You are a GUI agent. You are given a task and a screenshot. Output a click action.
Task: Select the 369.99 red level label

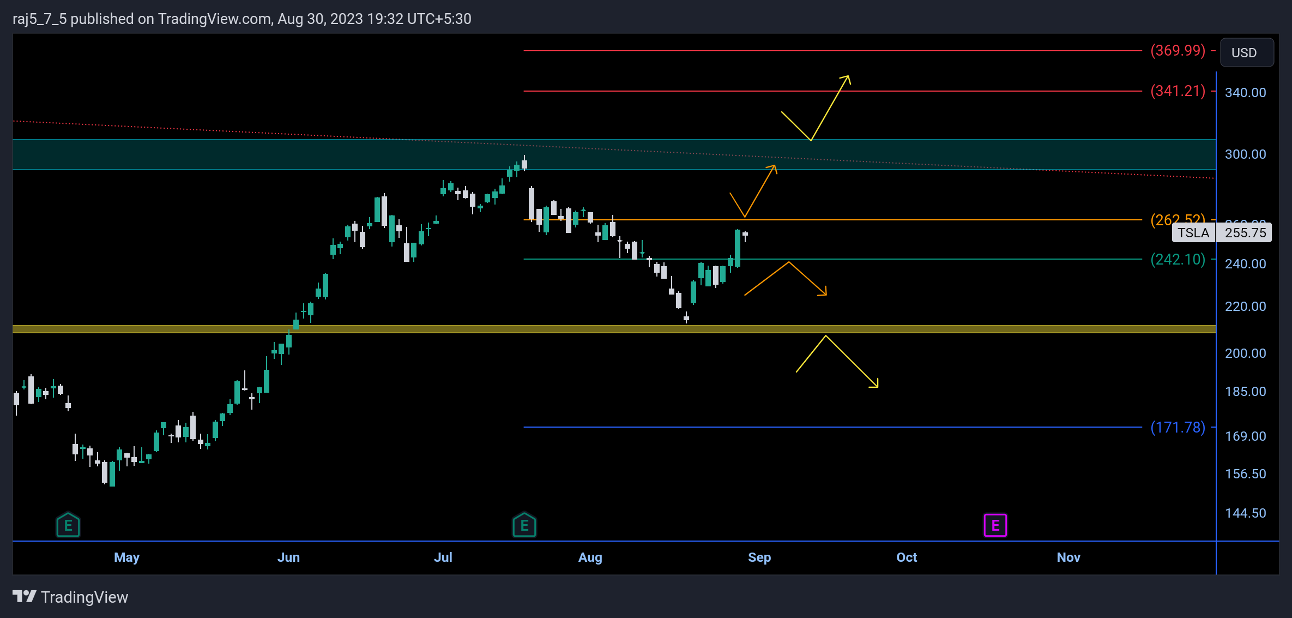[1178, 51]
